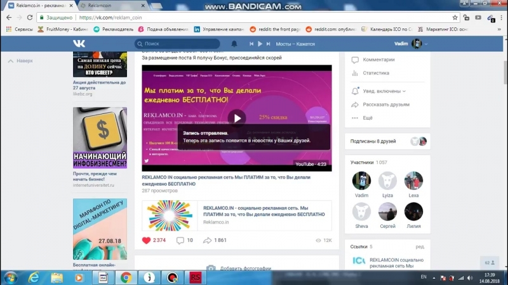Open reddit: the front page bookmark
This screenshot has width=508, height=285.
point(275,29)
